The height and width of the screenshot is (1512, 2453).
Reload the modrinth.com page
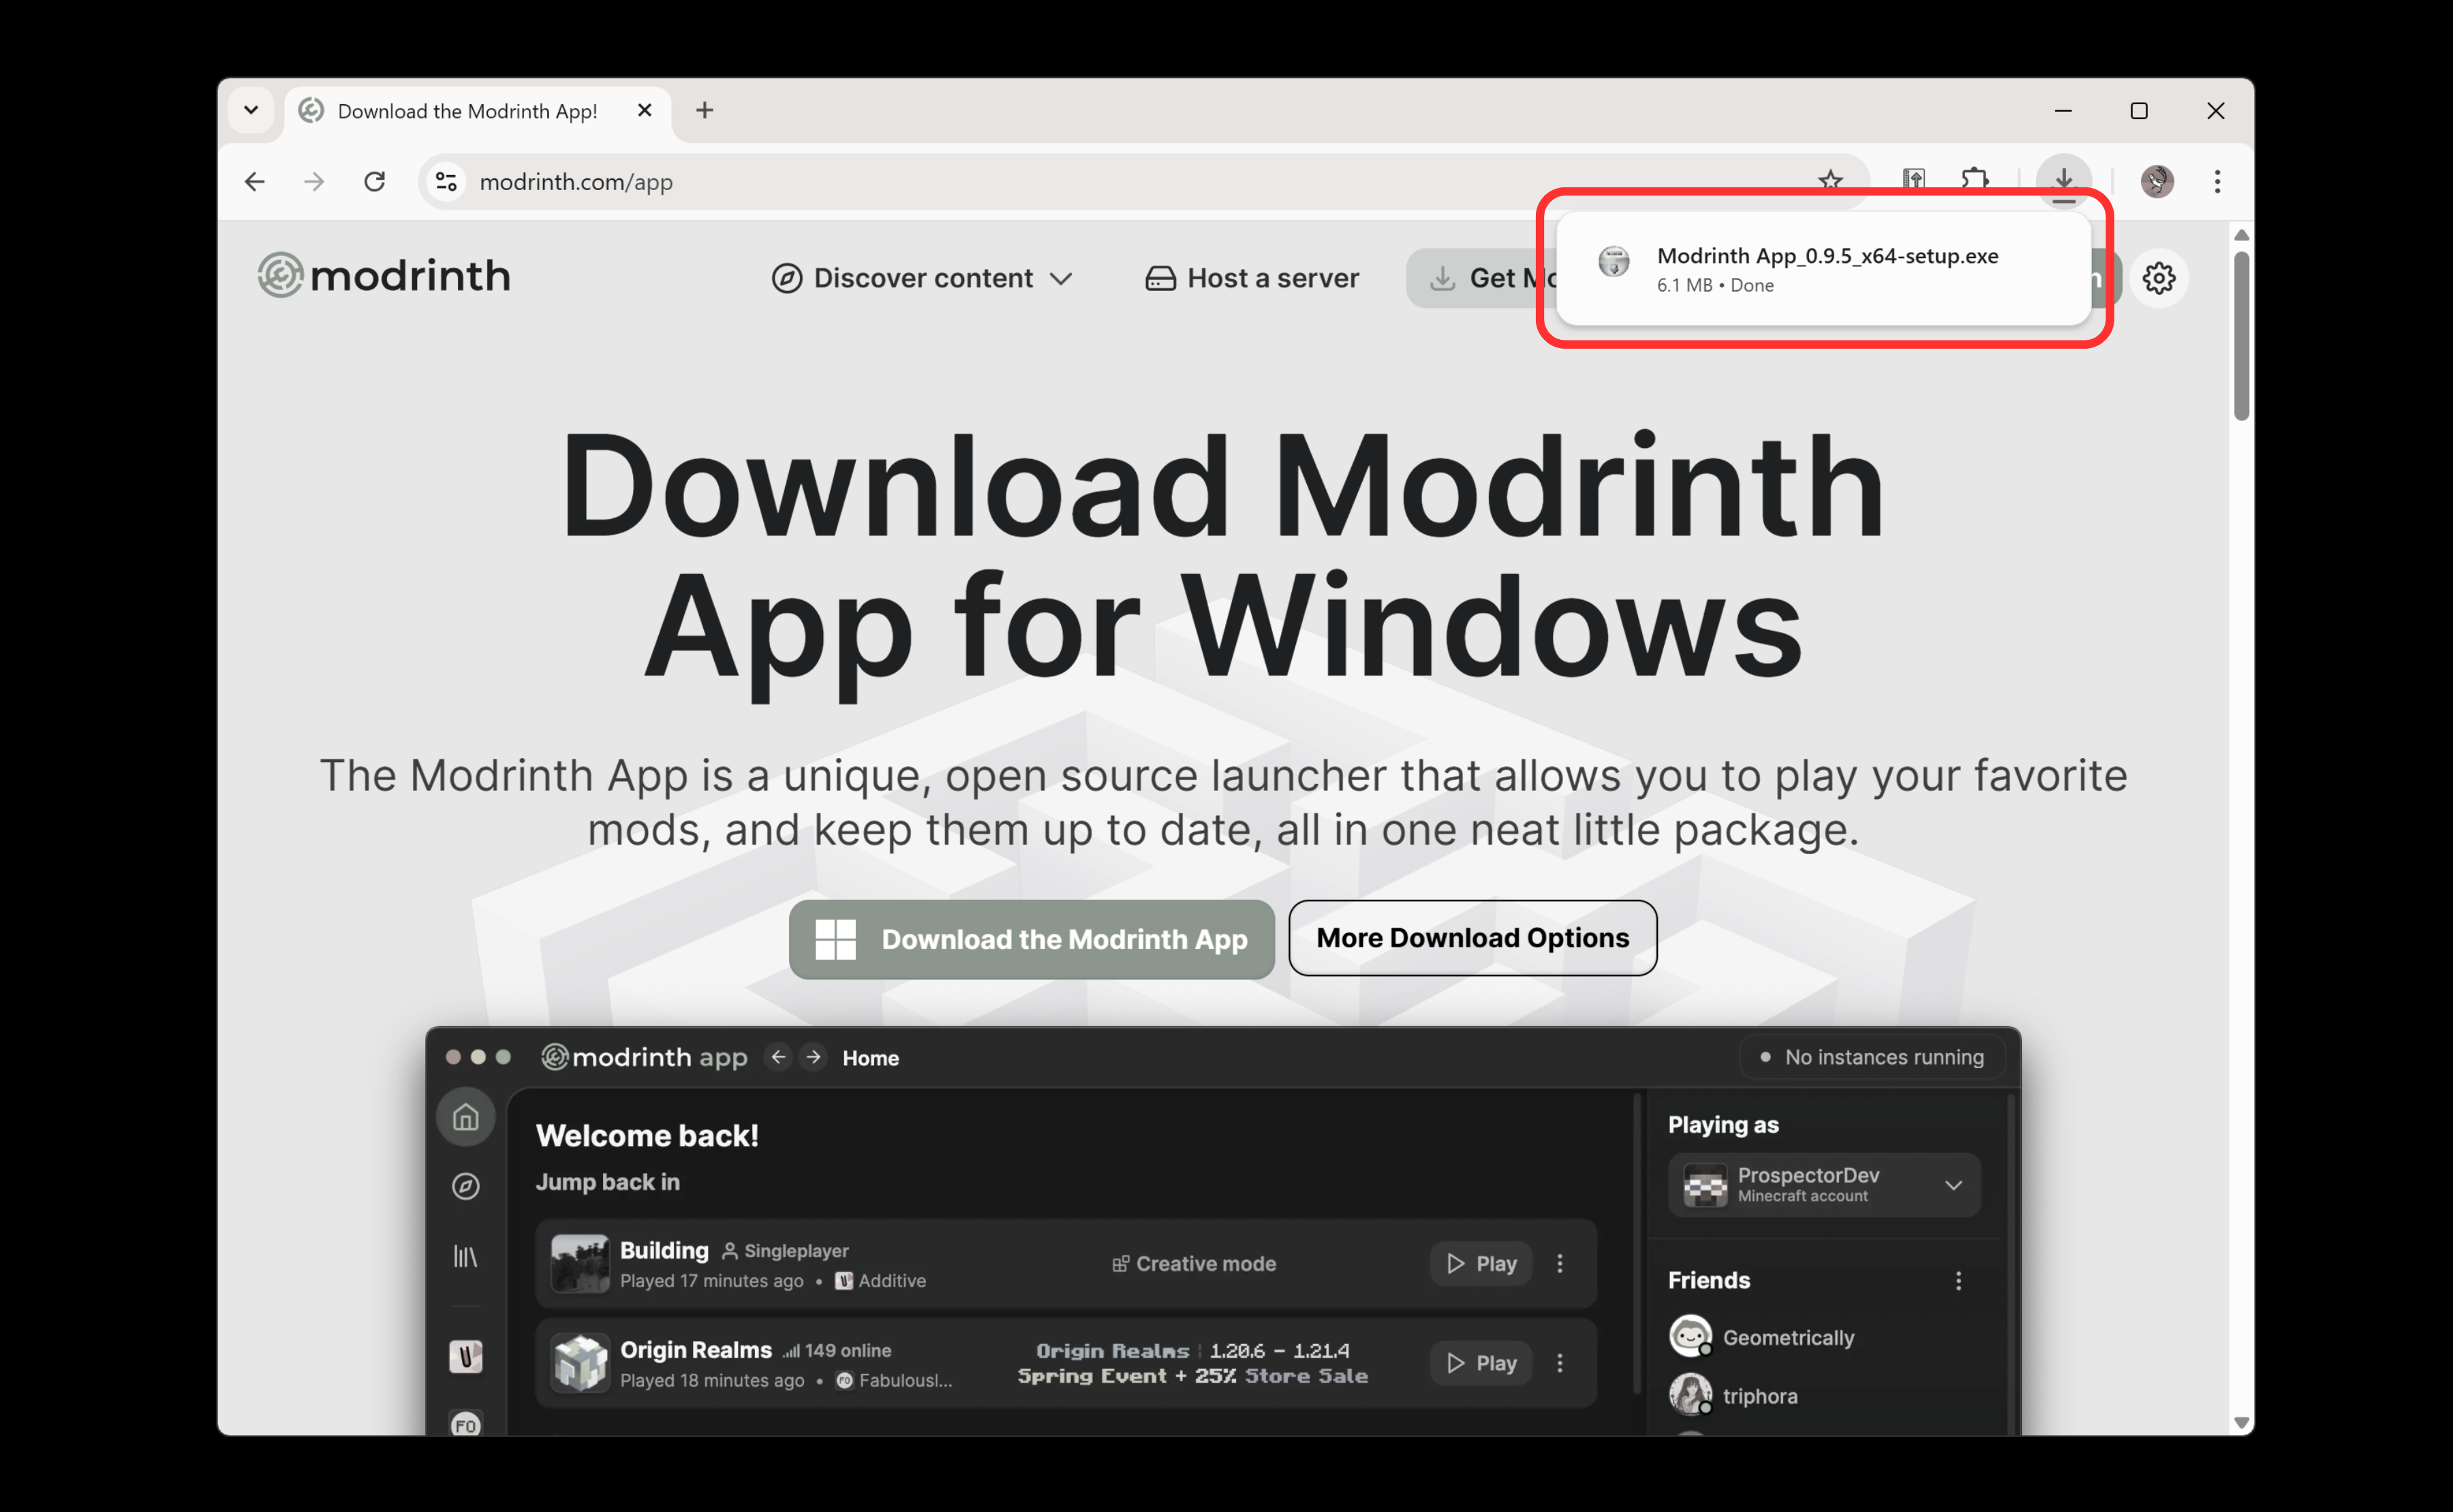374,181
